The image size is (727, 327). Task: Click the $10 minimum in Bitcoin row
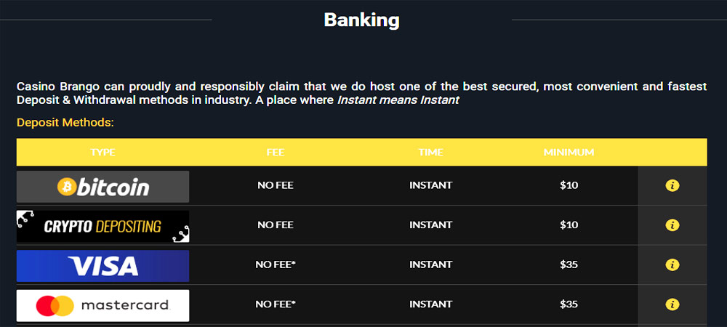pos(569,185)
